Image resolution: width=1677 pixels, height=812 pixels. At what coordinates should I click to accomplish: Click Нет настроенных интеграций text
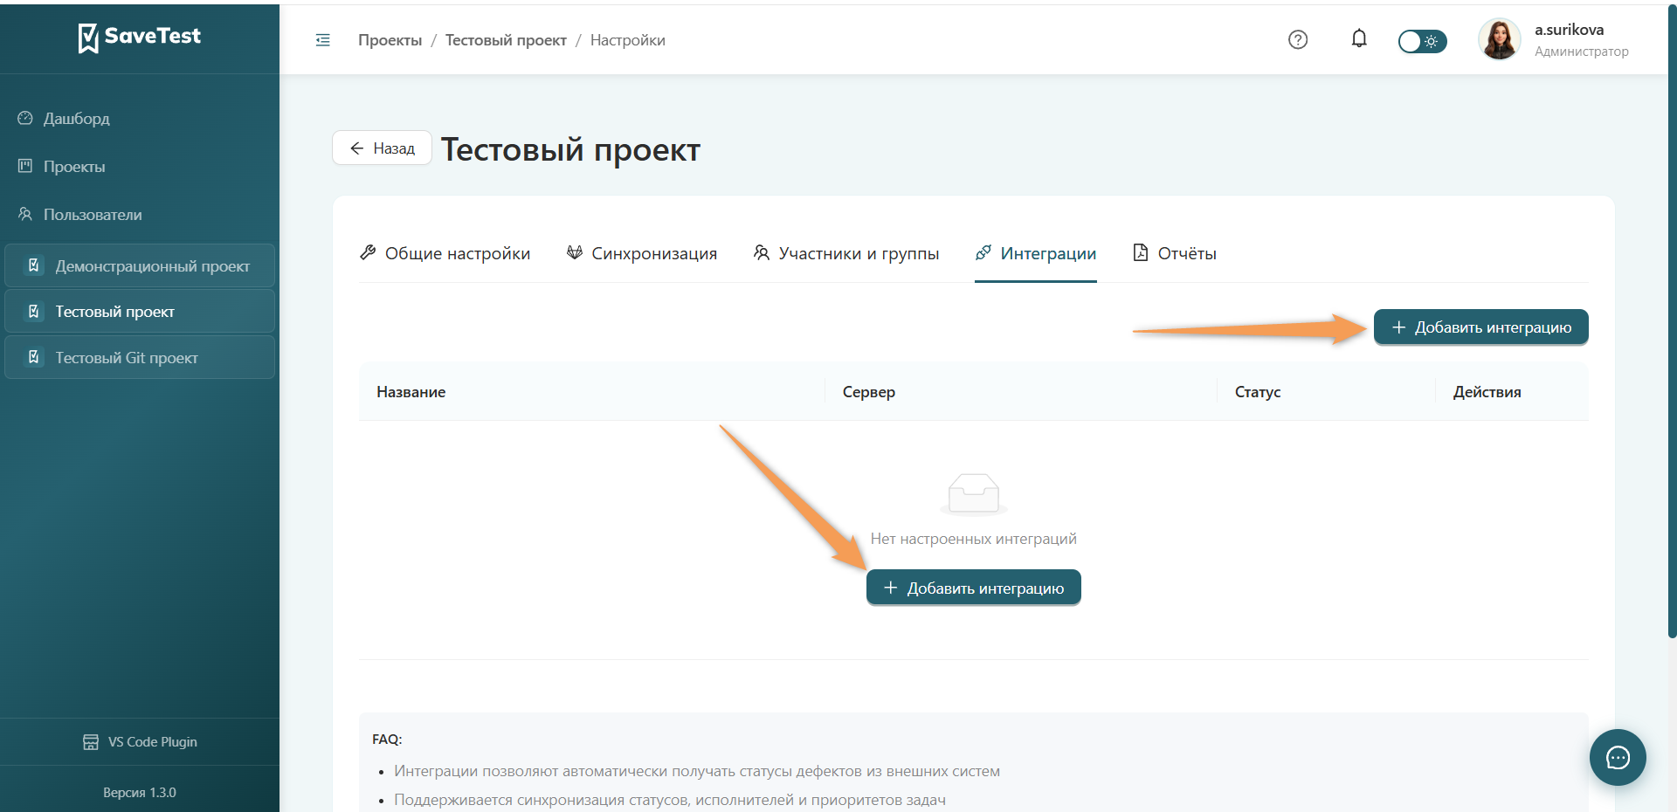pos(973,539)
